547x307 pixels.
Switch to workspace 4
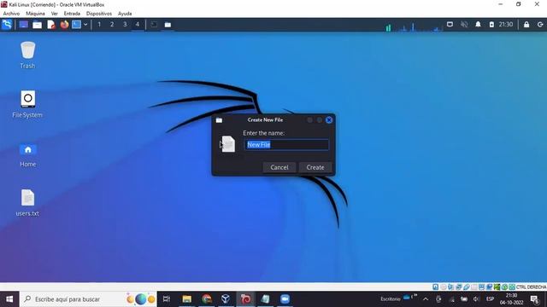(x=138, y=25)
